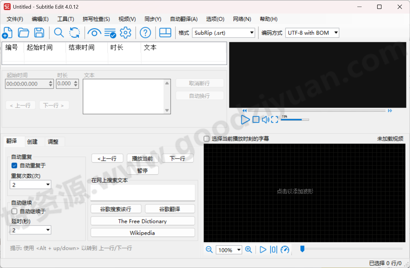This screenshot has height=268, width=410.
Task: Open the 自动翻译(A) menu
Action: coord(183,19)
